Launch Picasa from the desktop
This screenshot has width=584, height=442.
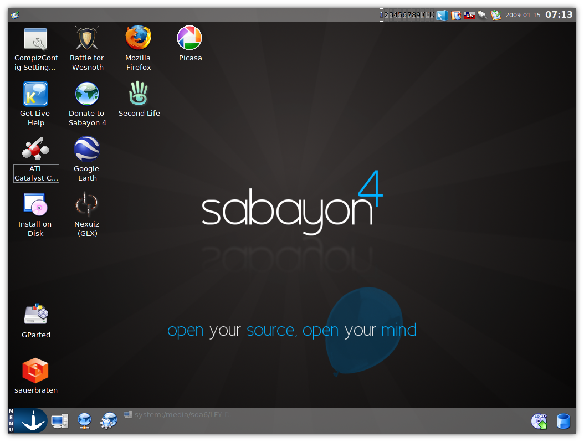click(189, 38)
